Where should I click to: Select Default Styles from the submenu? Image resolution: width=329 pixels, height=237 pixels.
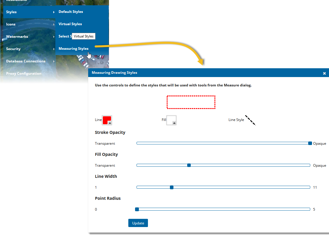point(71,11)
